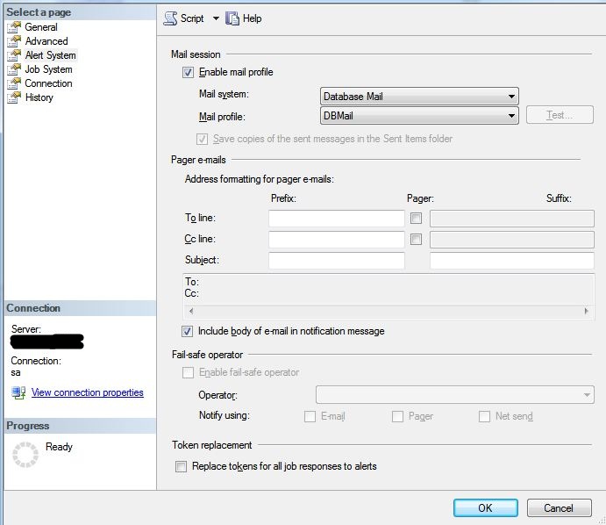Click the preview scrollbar left arrow
Viewport: 606px width, 525px height.
(191, 311)
